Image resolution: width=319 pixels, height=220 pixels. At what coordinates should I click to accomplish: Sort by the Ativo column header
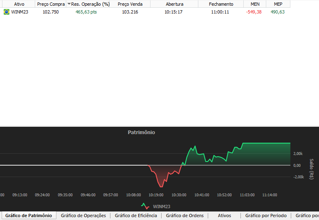click(19, 4)
